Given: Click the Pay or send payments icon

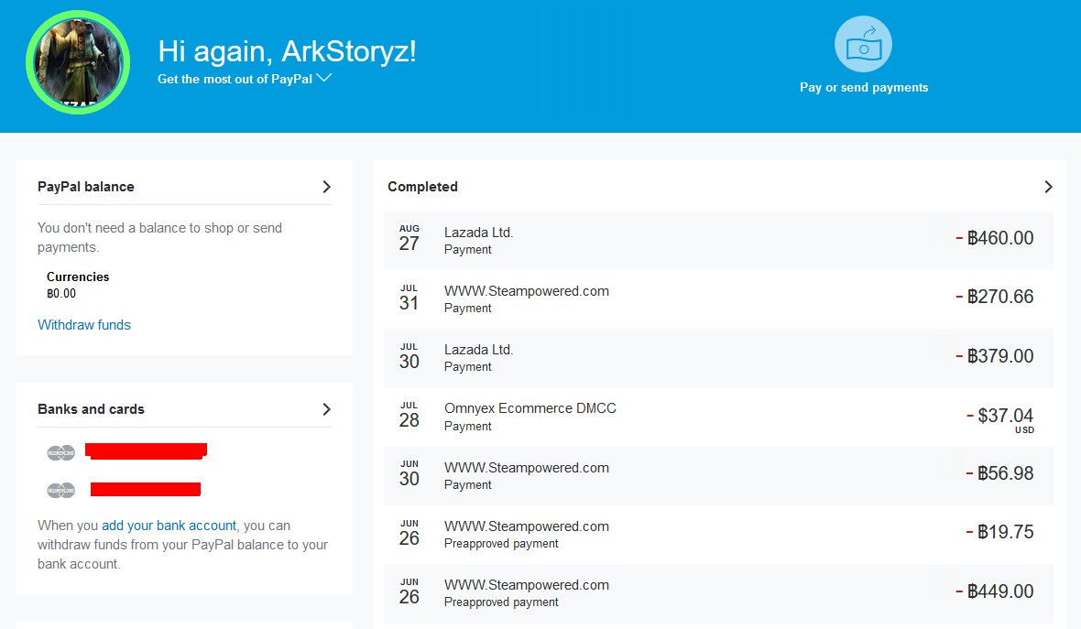Looking at the screenshot, I should click(863, 44).
